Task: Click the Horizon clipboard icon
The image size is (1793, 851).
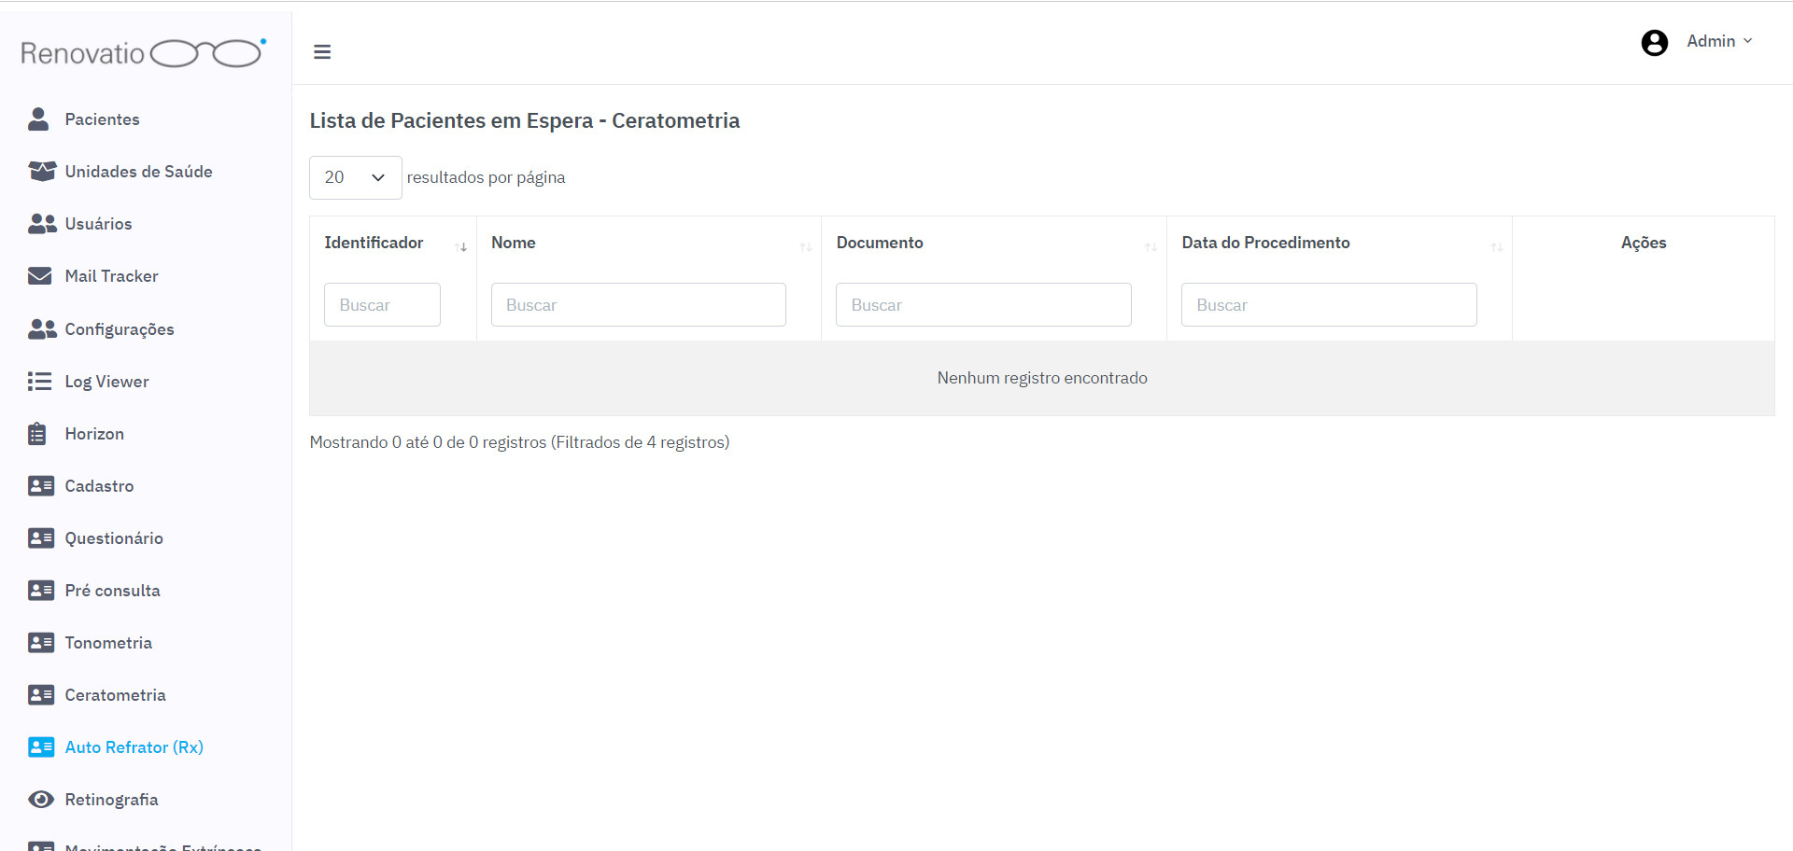Action: [37, 434]
